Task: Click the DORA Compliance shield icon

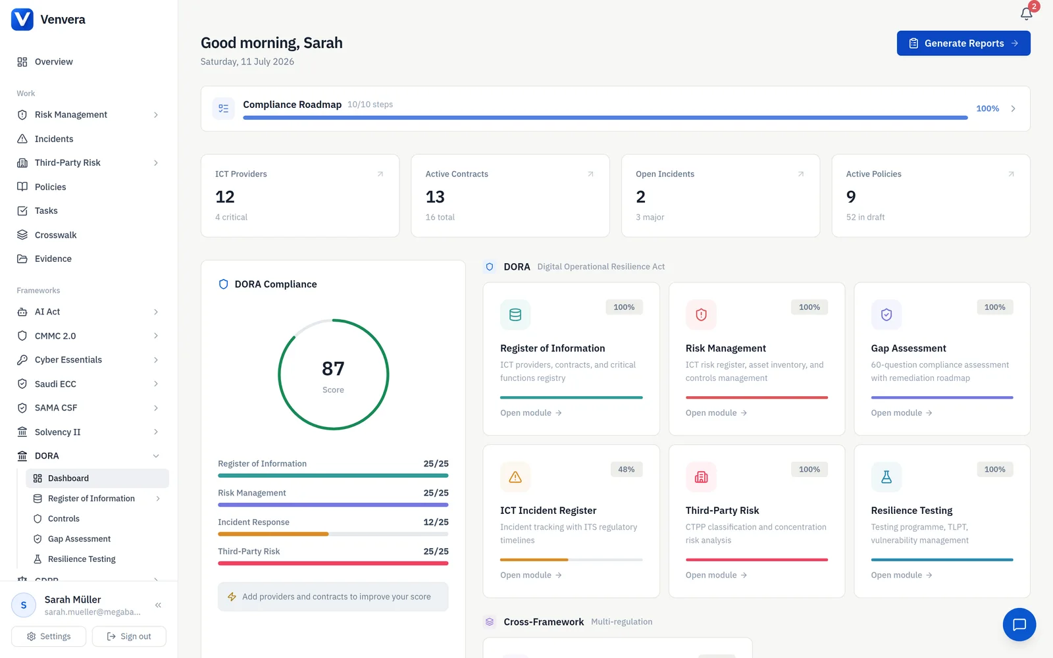Action: pos(223,284)
